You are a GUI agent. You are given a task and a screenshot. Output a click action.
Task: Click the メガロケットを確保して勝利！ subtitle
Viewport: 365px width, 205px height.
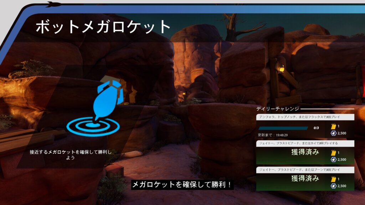pyautogui.click(x=182, y=185)
